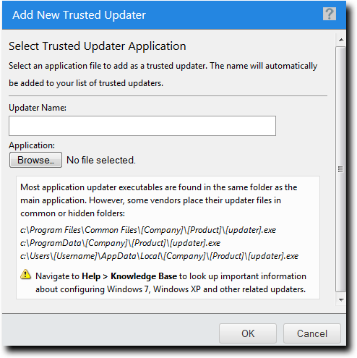357x358 pixels.
Task: Click the scrollbar up arrow
Action: pyautogui.click(x=341, y=40)
